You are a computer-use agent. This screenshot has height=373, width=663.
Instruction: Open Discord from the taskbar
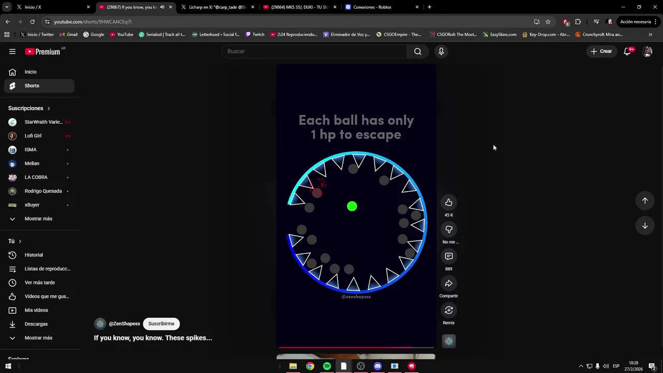point(378,366)
